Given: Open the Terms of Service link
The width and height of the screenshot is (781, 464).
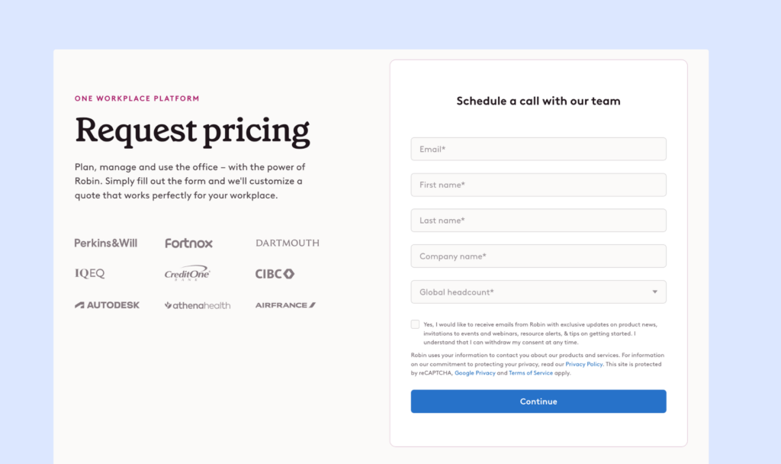Looking at the screenshot, I should tap(531, 372).
